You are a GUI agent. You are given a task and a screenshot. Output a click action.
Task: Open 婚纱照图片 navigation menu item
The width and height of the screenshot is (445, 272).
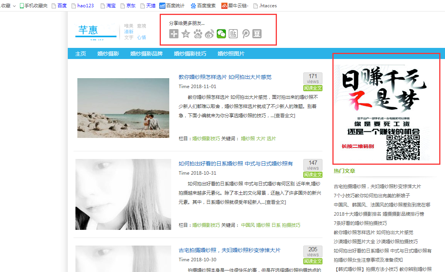231,54
